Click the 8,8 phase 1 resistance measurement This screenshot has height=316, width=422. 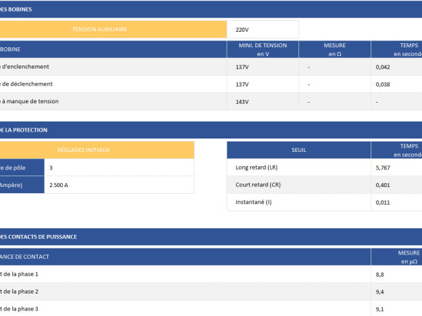click(x=397, y=274)
